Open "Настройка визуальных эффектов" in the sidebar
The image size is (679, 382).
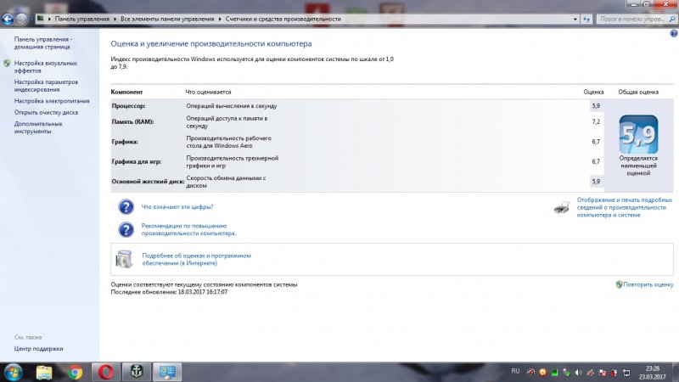tap(45, 67)
